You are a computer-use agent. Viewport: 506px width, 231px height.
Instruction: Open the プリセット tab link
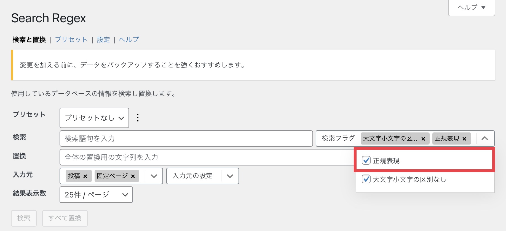71,40
